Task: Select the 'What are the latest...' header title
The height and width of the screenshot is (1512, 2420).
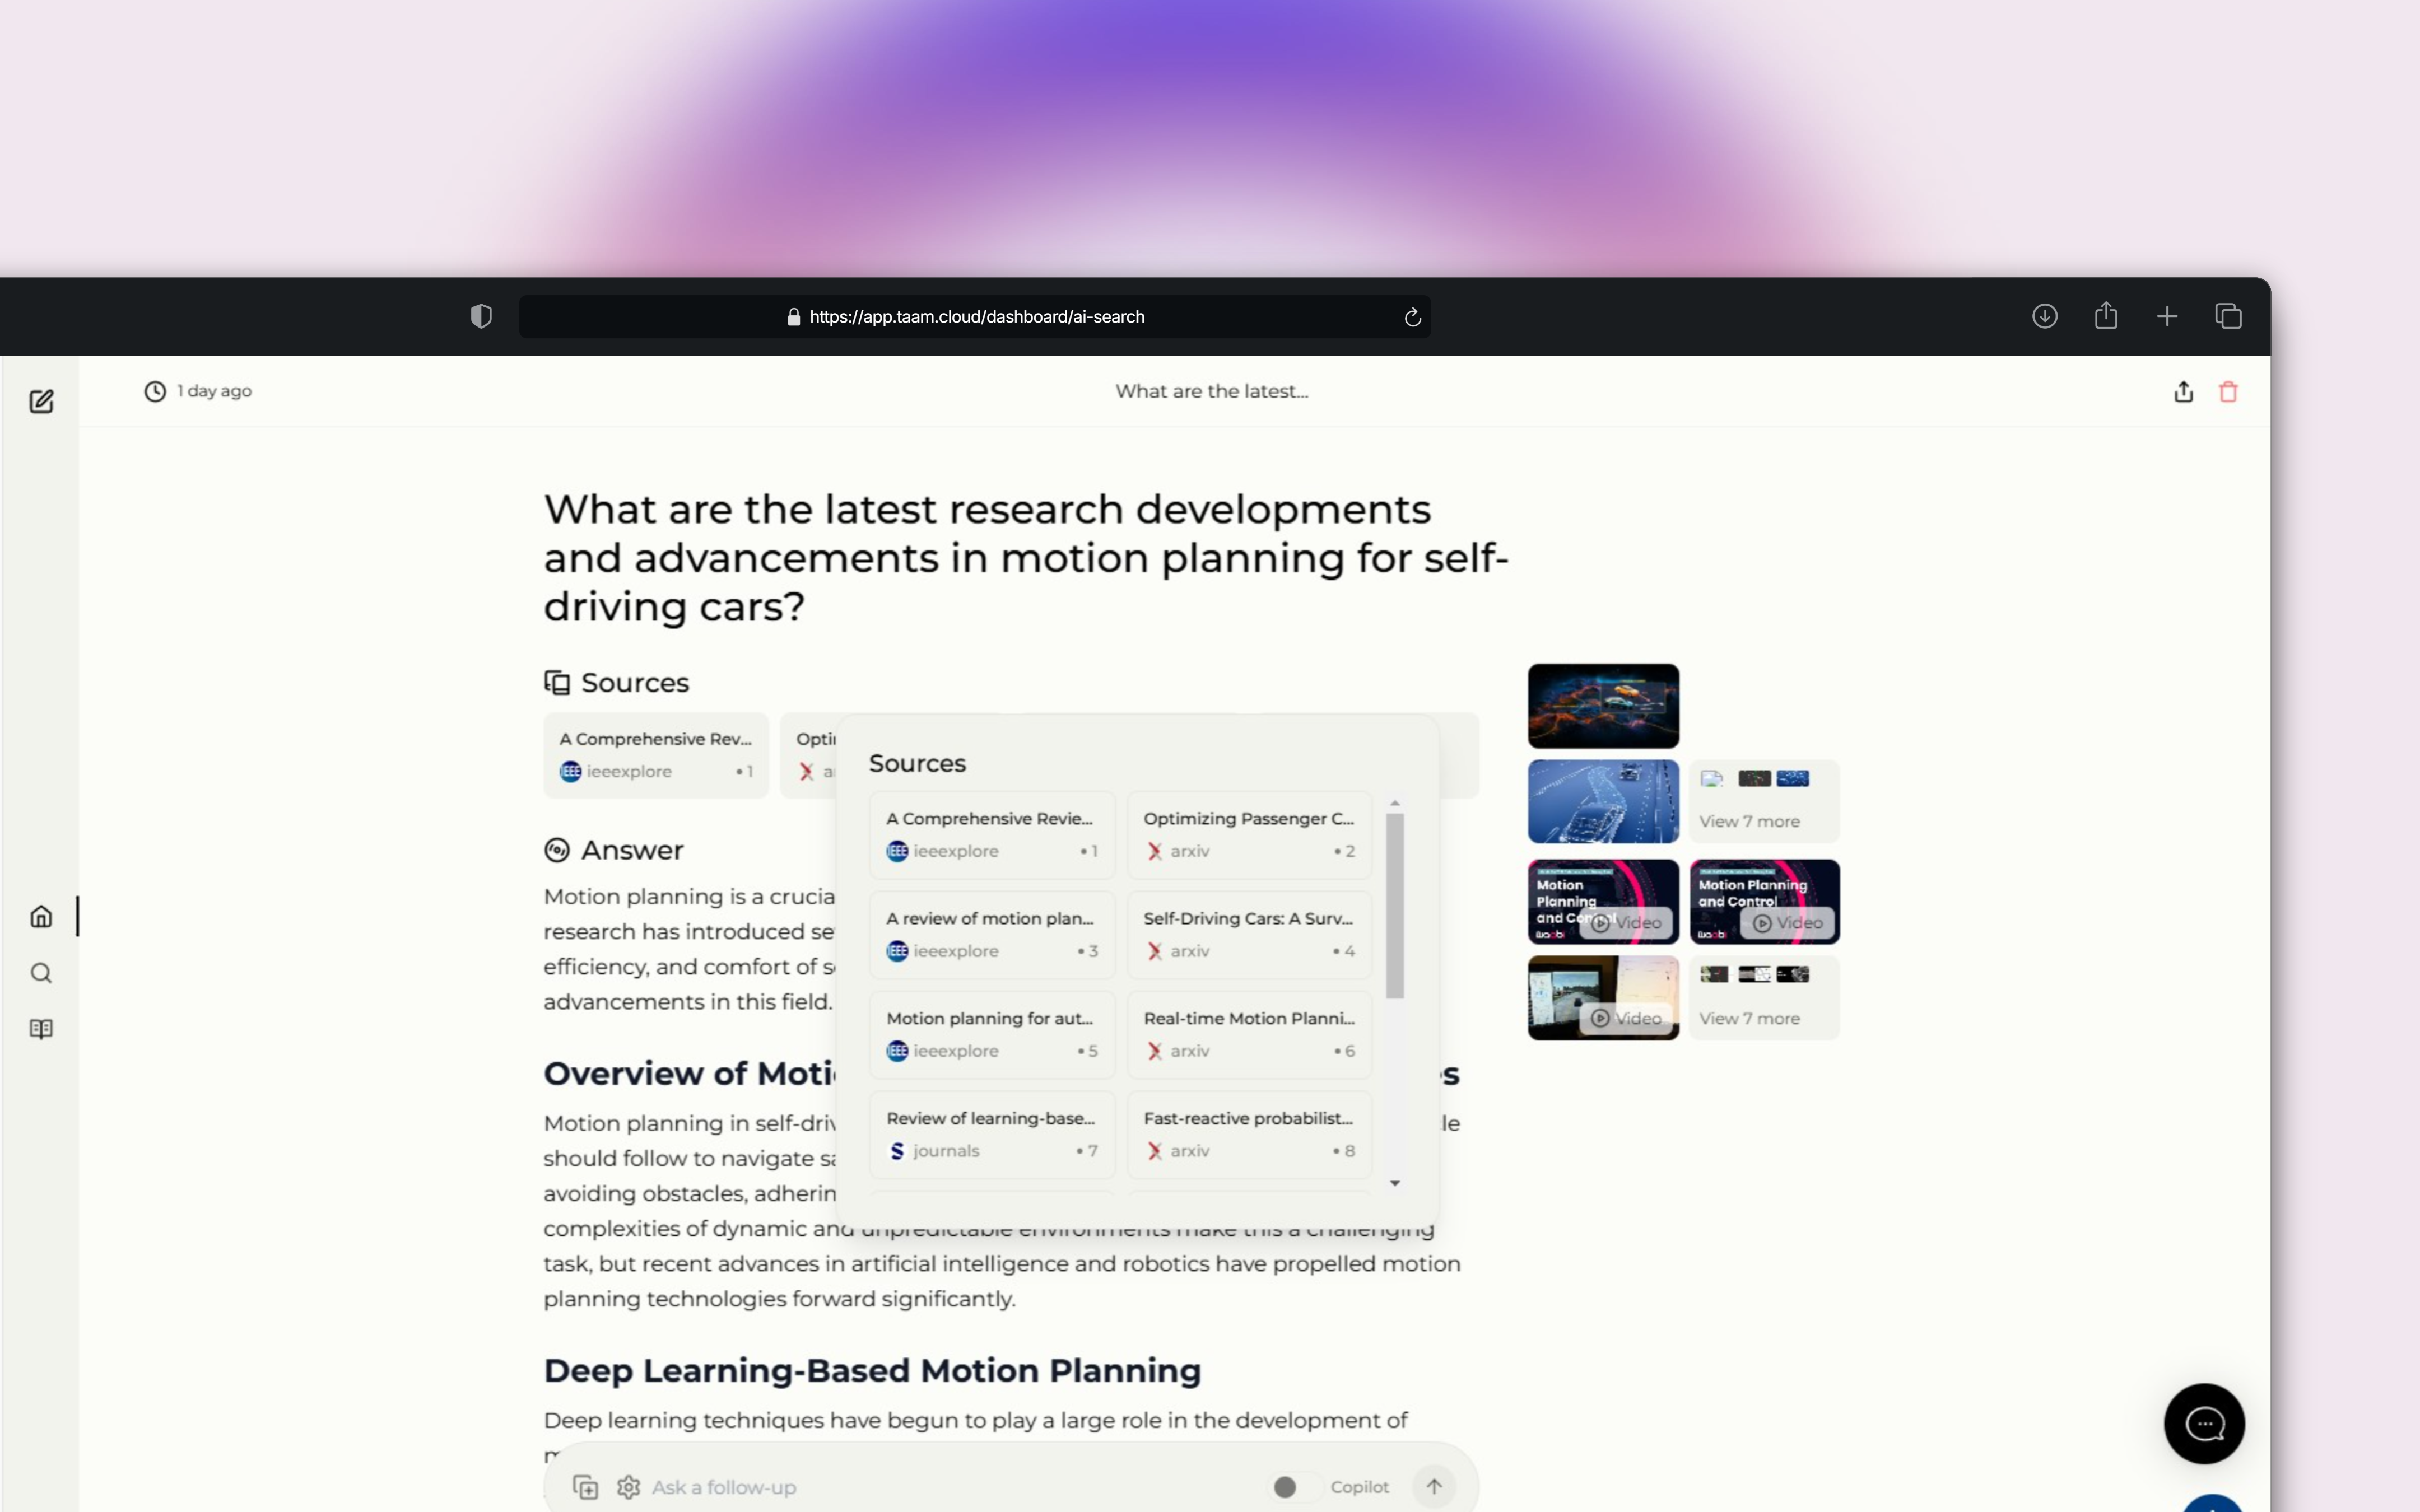Action: click(x=1211, y=391)
